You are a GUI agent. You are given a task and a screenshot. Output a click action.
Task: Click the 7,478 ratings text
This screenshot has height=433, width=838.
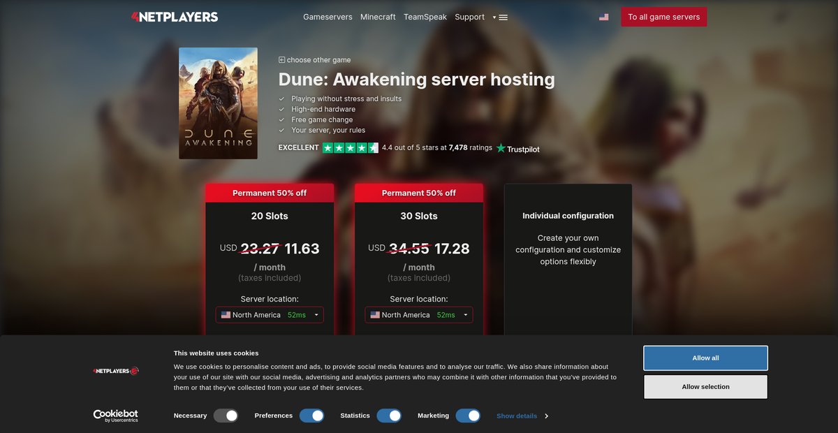pyautogui.click(x=471, y=148)
